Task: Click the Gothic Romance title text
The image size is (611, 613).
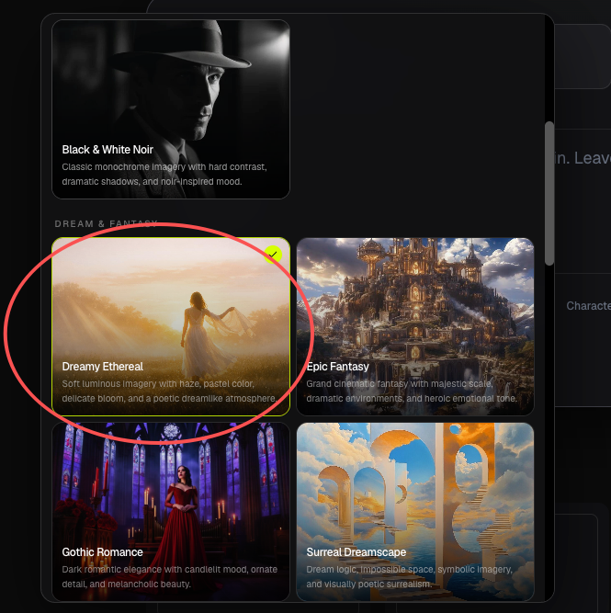Action: (x=102, y=552)
